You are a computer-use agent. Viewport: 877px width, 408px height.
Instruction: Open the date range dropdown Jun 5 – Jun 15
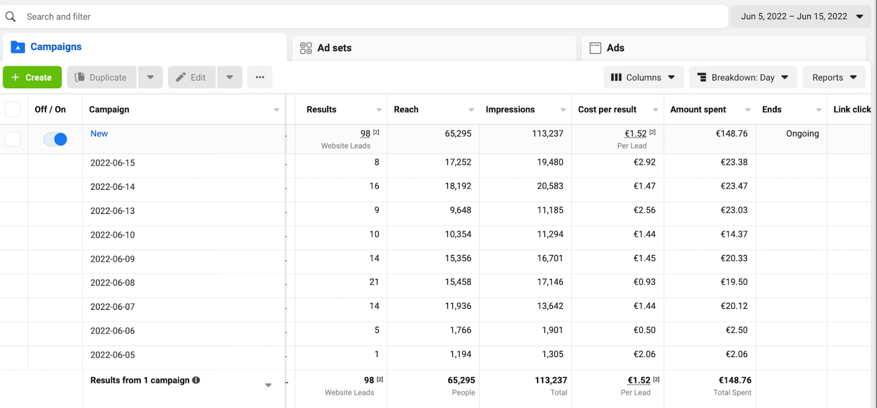coord(801,16)
